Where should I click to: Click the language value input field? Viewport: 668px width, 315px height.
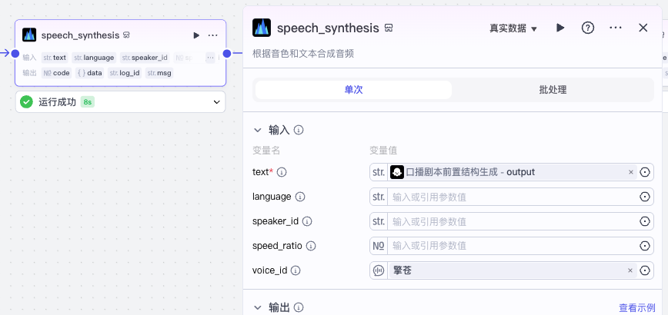coord(513,197)
